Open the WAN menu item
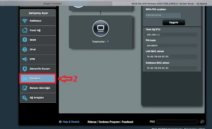The height and width of the screenshot is (129, 212). click(38, 40)
